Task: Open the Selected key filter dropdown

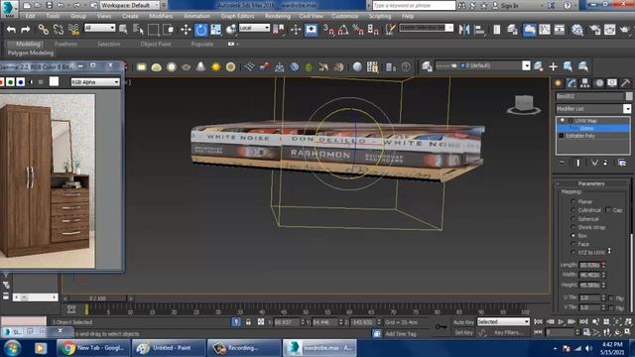Action: coord(503,321)
